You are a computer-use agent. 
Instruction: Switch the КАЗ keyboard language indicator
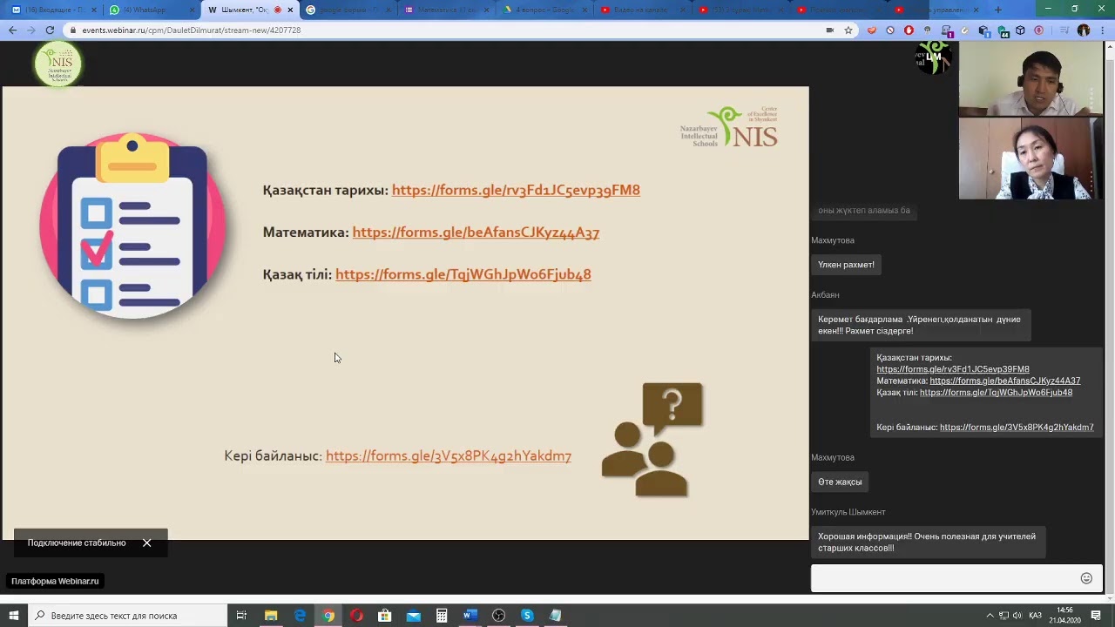(1035, 616)
